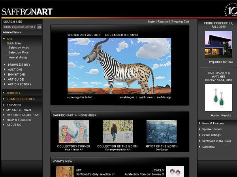Open the Shopping Cart link
Viewport: 237px width, 177px height.
click(x=180, y=22)
